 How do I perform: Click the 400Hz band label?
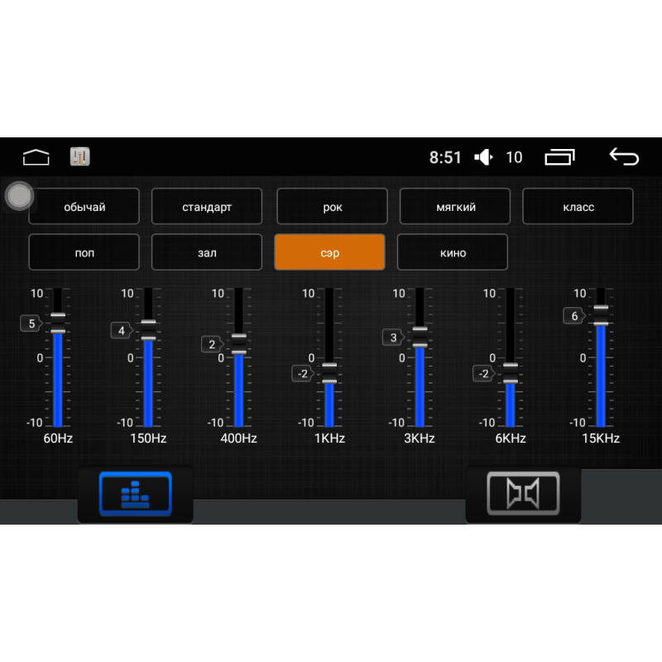238,439
